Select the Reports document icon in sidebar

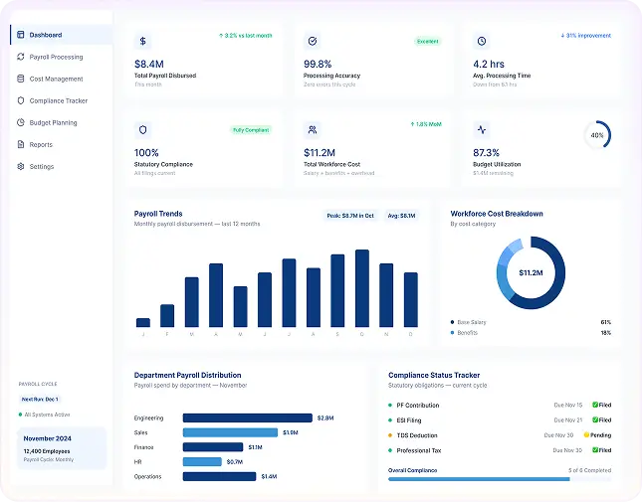pyautogui.click(x=21, y=144)
